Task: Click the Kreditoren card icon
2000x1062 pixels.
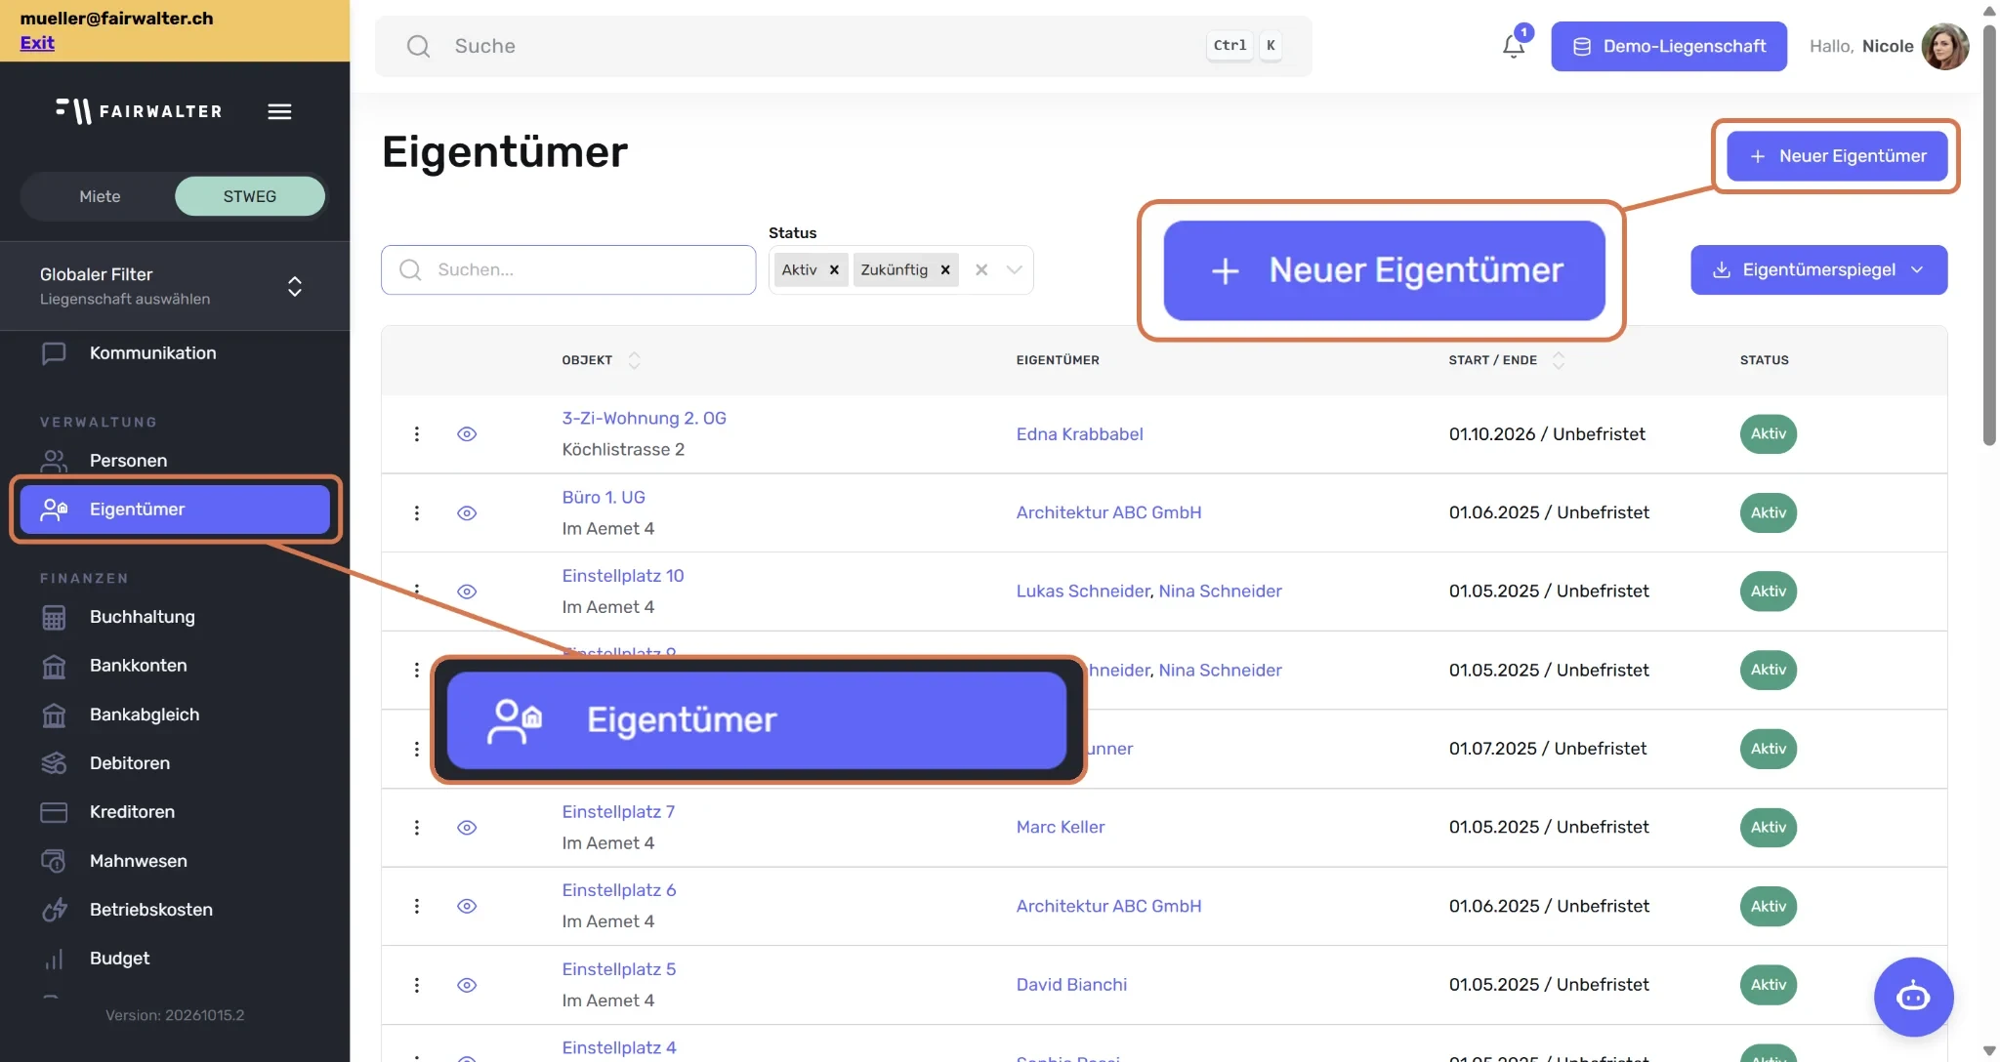Action: coord(54,812)
